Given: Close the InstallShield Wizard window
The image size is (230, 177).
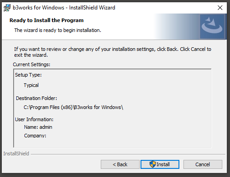Looking at the screenshot, I should (220, 8).
